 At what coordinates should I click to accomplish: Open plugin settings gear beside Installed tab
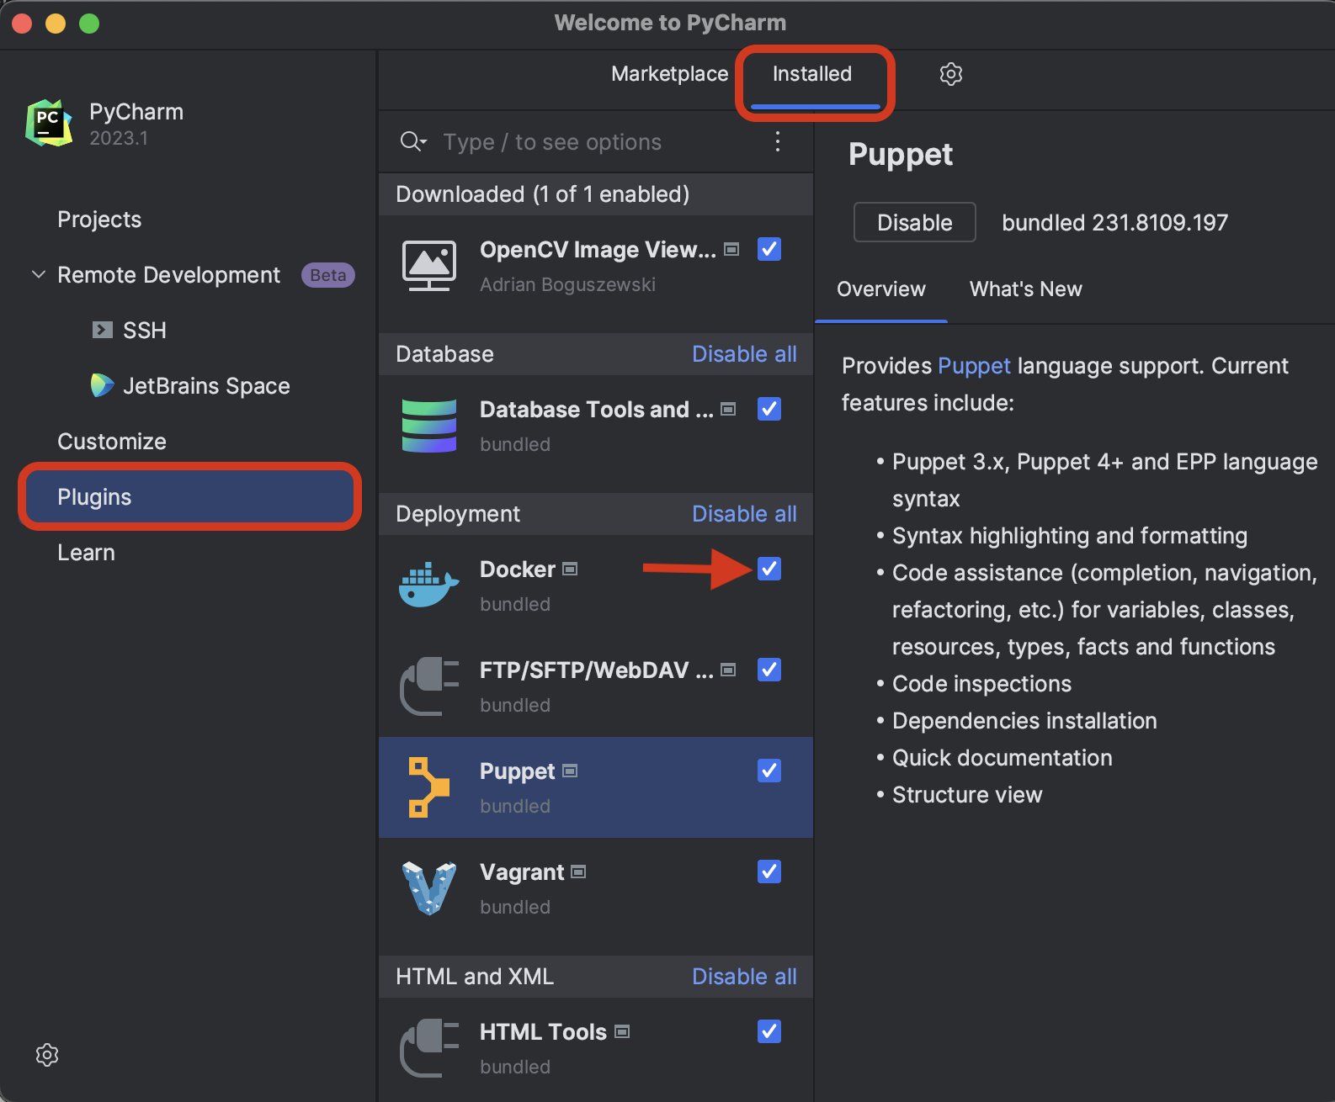tap(951, 74)
